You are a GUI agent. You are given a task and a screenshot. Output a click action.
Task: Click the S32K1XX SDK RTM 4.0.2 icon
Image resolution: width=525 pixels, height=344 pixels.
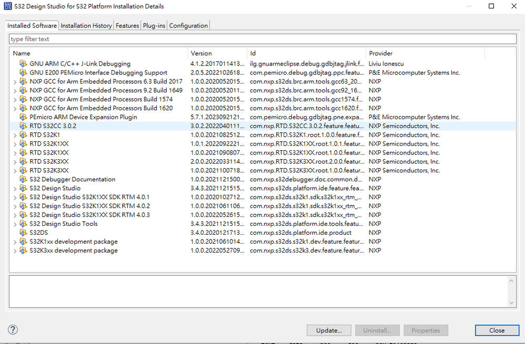[23, 206]
